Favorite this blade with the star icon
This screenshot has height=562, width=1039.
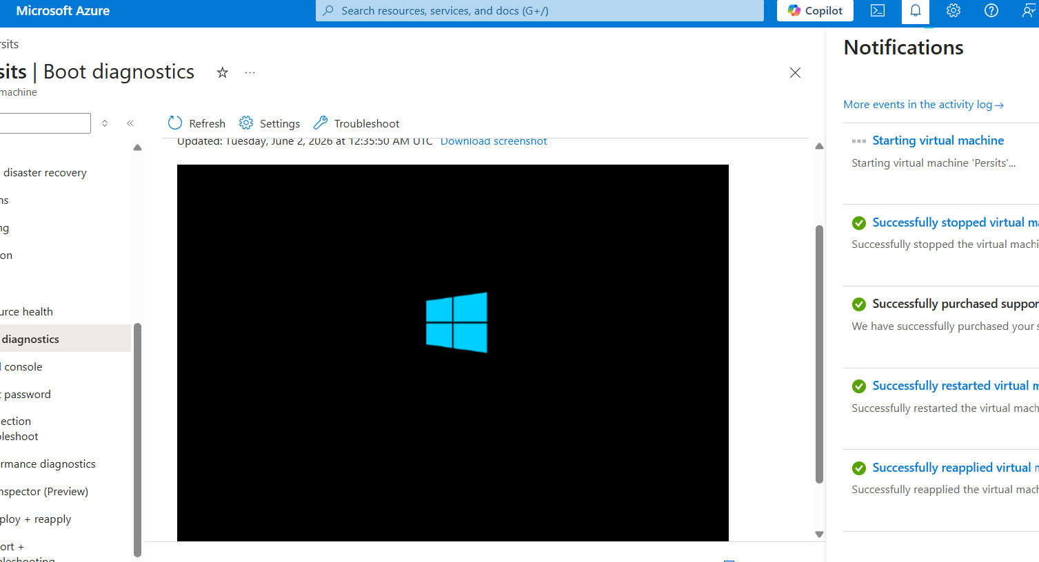point(222,72)
